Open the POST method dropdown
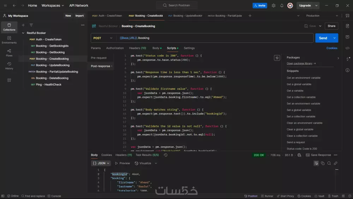The height and width of the screenshot is (199, 353). tap(102, 38)
